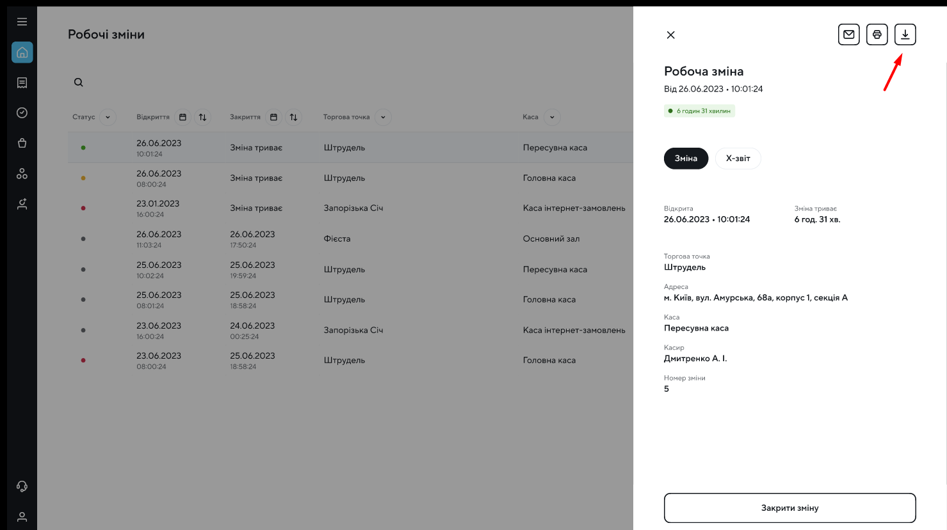Click the support headset icon

point(22,487)
